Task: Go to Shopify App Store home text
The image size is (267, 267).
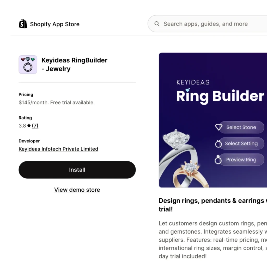Action: [55, 24]
